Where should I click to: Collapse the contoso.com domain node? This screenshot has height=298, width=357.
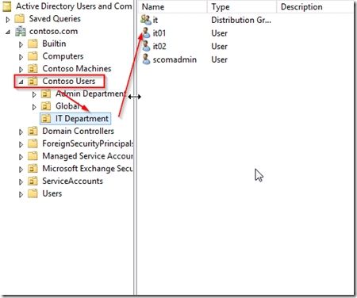point(8,32)
